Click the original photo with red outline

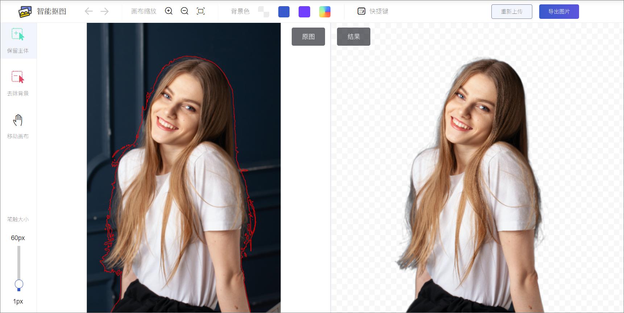[184, 168]
